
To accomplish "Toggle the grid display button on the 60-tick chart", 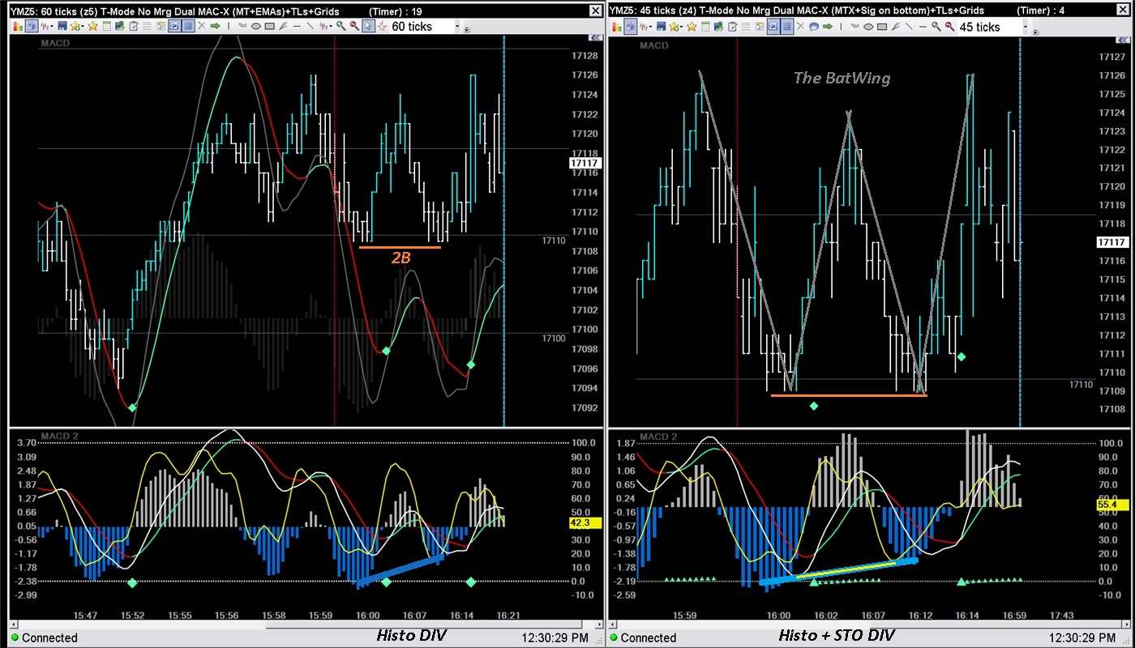I will (188, 26).
